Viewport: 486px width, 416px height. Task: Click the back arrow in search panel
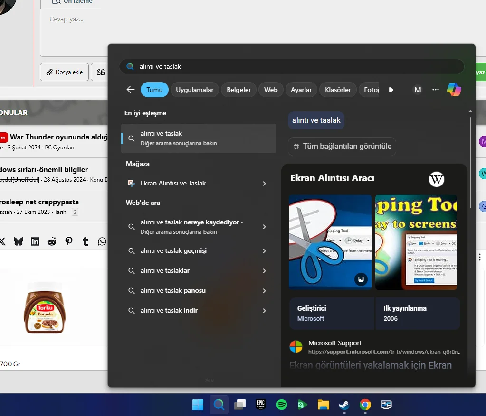pyautogui.click(x=131, y=90)
